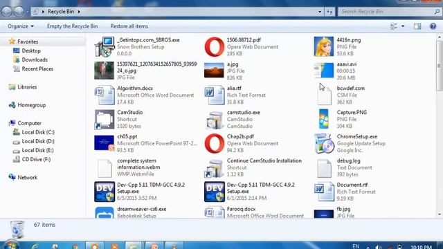This screenshot has height=249, width=443.
Task: Select Dev-Cpp setup icon dated 6/1/2015
Action: (215, 192)
